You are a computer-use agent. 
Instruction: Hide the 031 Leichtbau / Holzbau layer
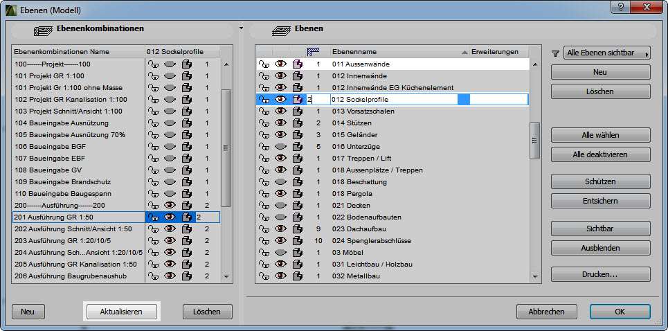(x=280, y=264)
